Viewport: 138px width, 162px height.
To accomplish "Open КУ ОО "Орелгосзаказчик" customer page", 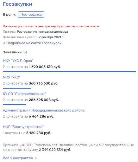I will click(x=24, y=94).
